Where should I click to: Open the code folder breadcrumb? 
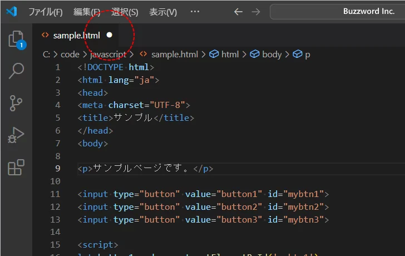coord(70,55)
